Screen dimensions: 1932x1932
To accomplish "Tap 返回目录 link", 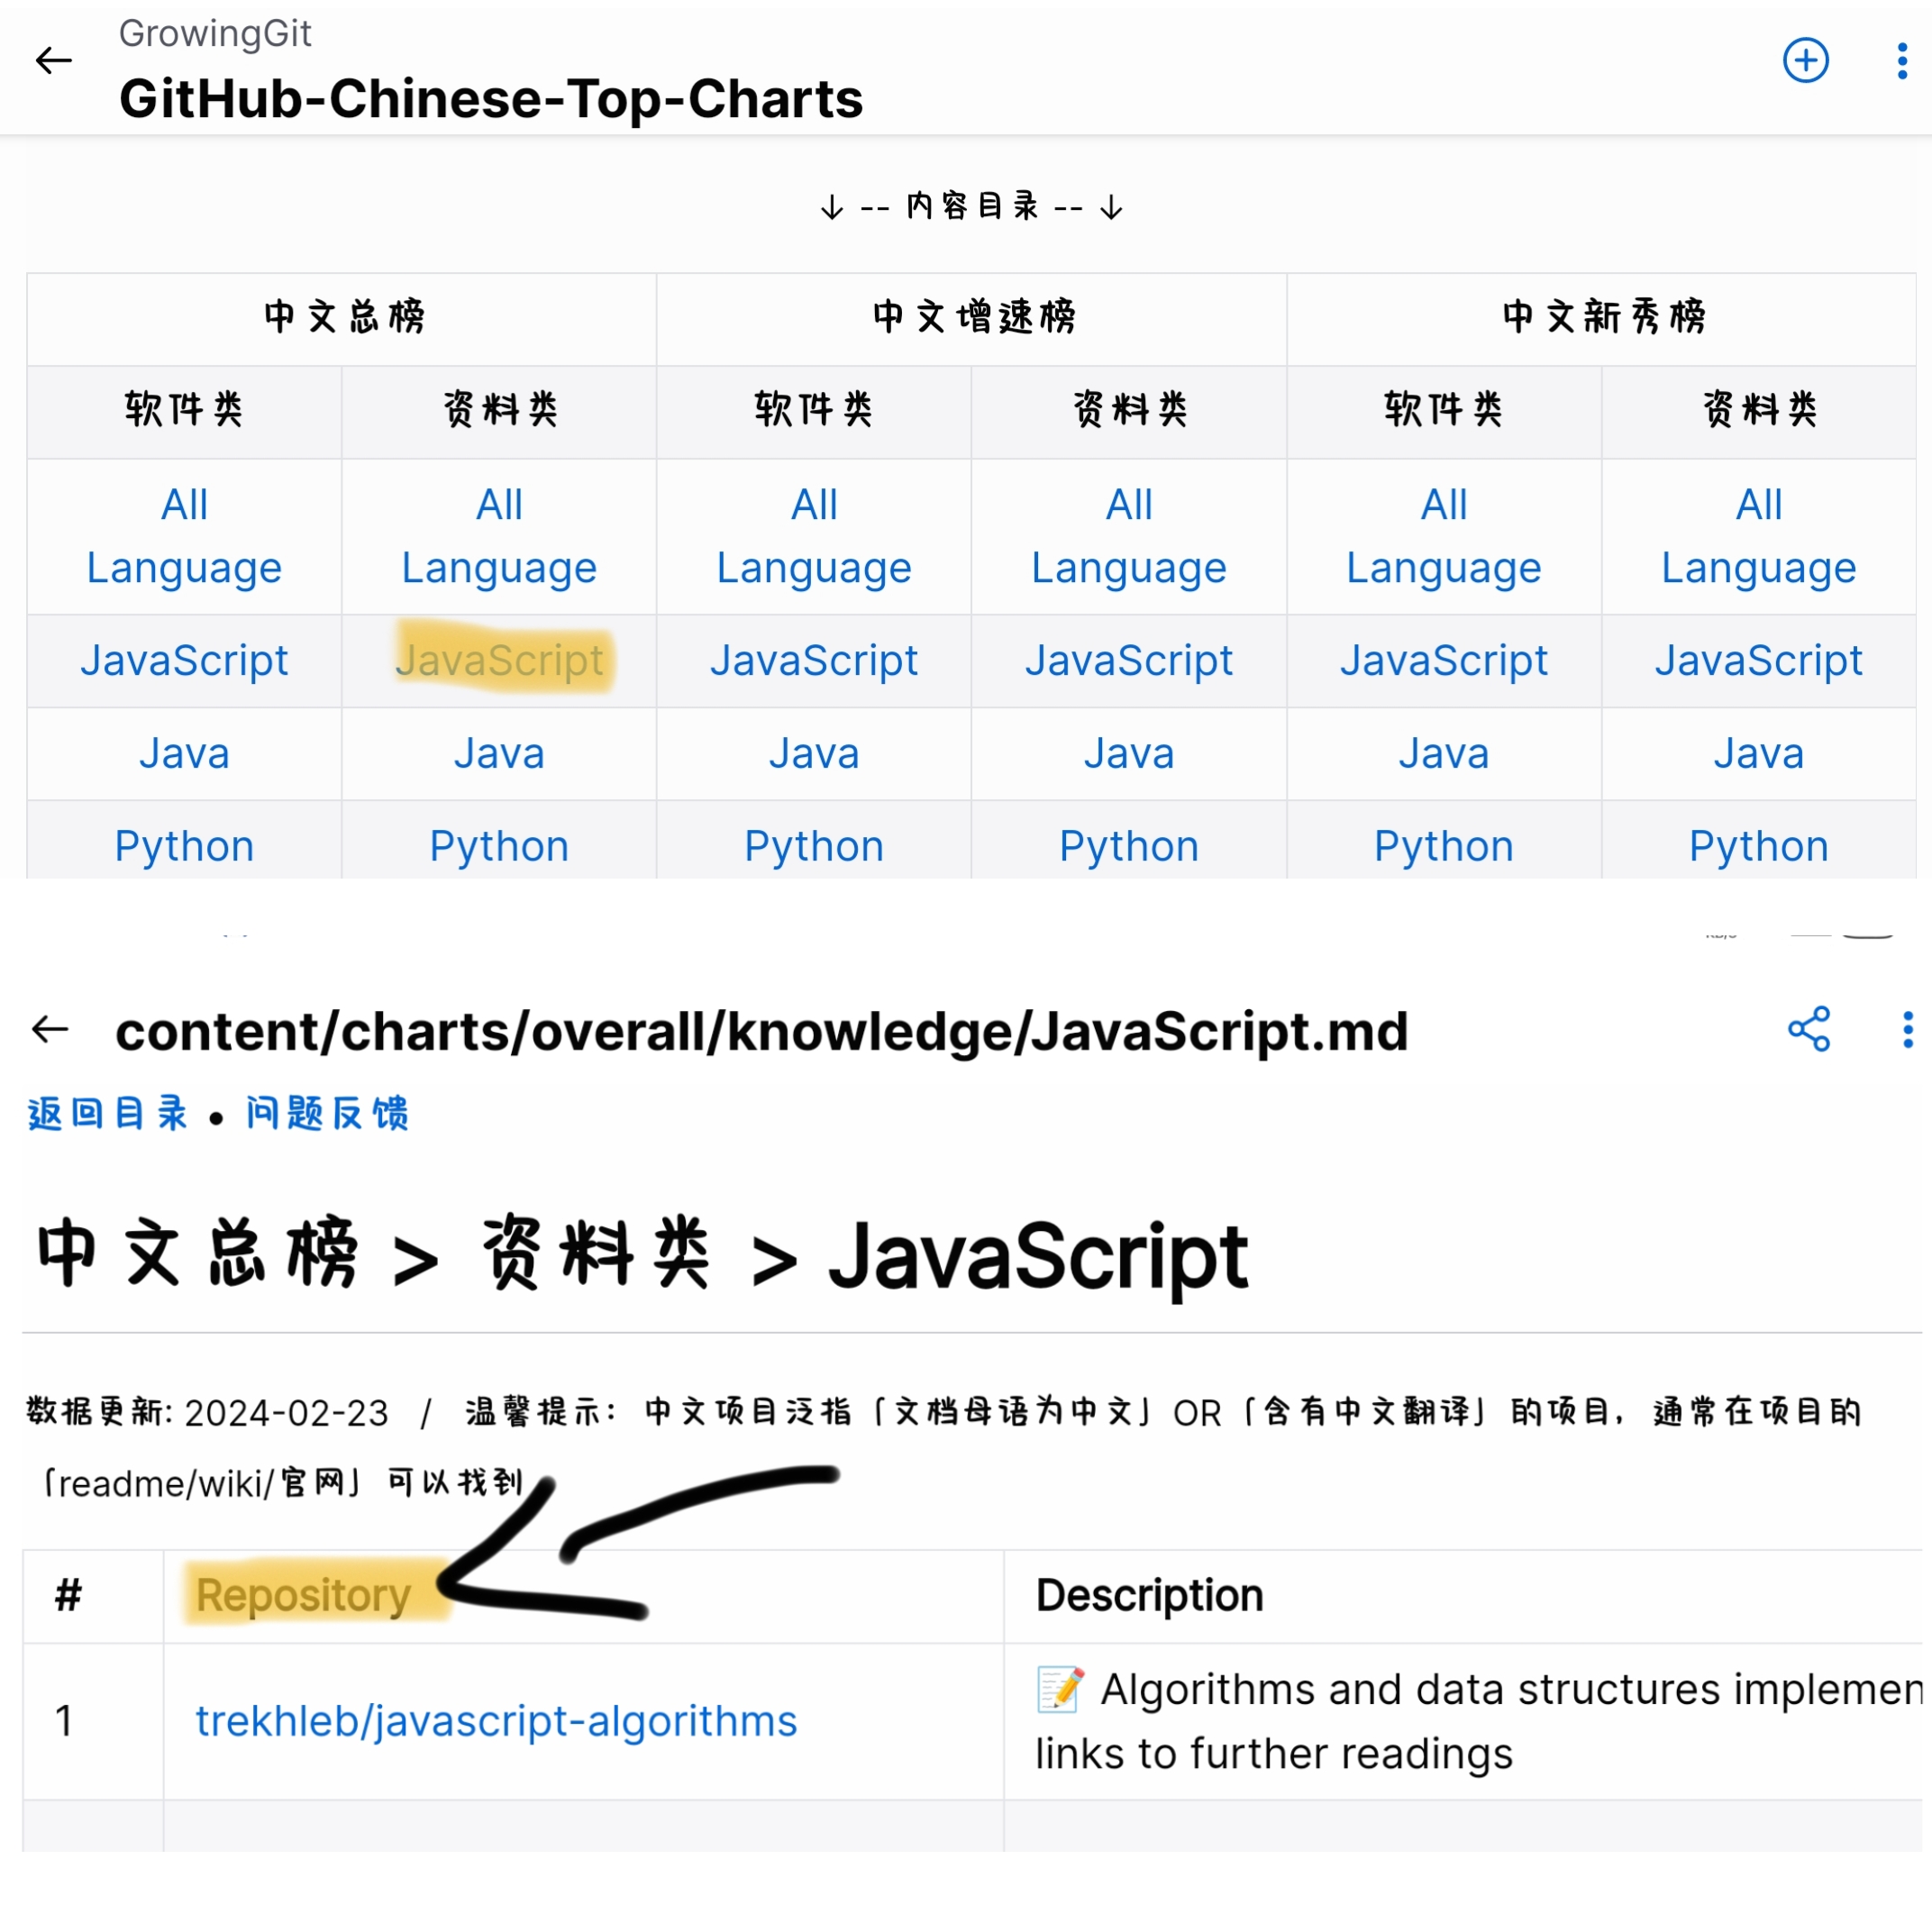I will [x=108, y=1113].
